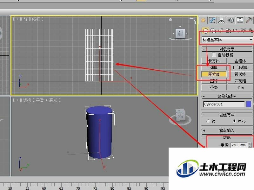
Task: Click the 几何球体 button
Action: 240,67
